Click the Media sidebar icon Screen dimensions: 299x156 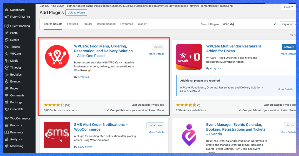[x=7, y=61]
